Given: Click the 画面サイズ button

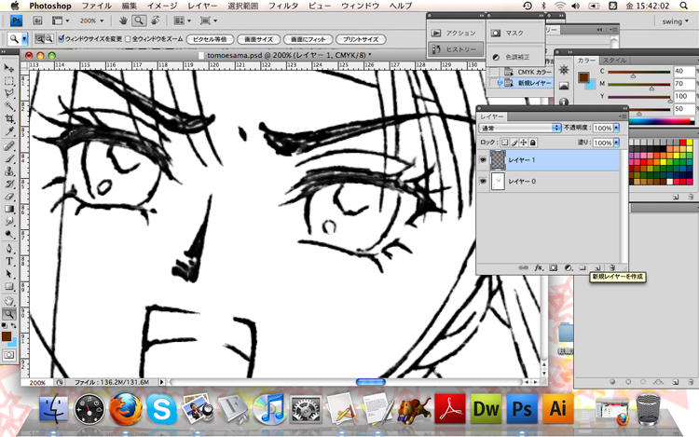Looking at the screenshot, I should click(x=258, y=39).
